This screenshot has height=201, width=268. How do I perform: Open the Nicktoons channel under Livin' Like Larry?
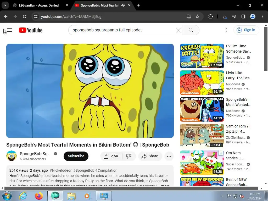coord(233,84)
